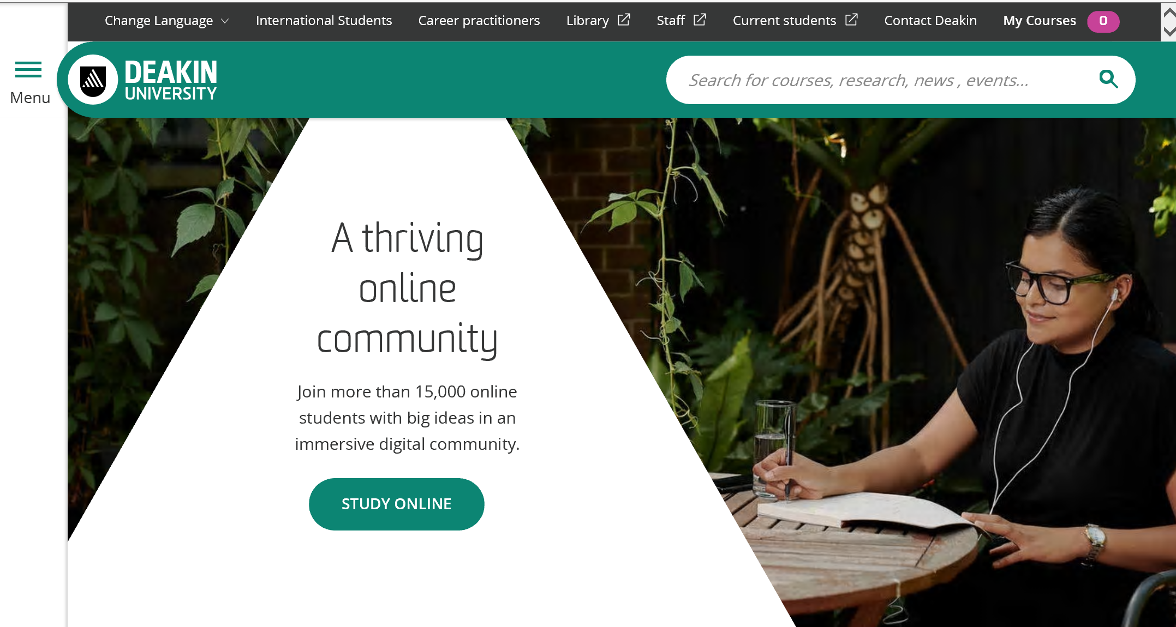The image size is (1176, 627).
Task: Click the scrollbar up arrow
Action: coord(1169,12)
